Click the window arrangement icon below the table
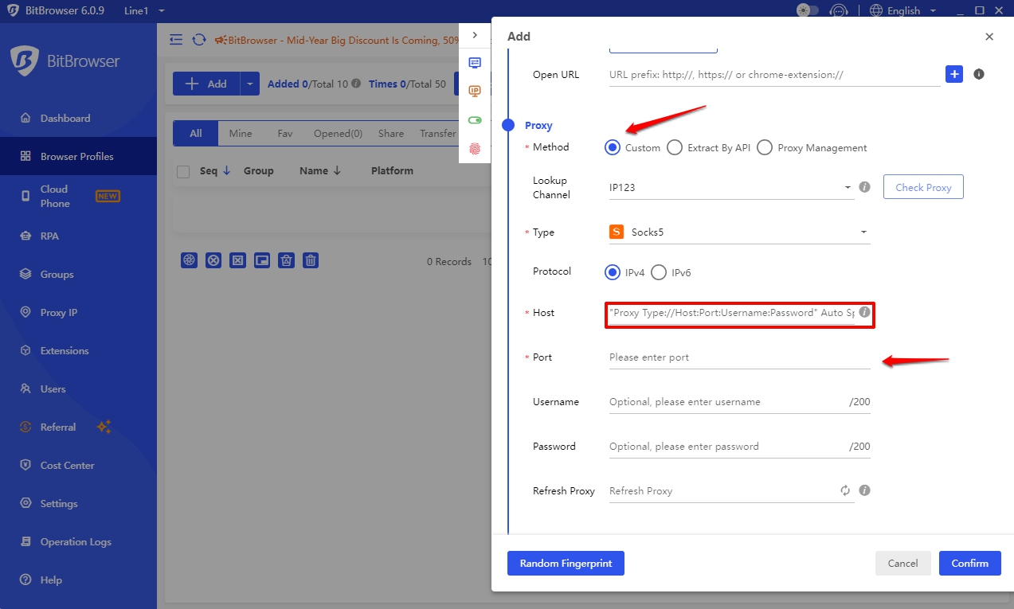1014x609 pixels. coord(262,260)
